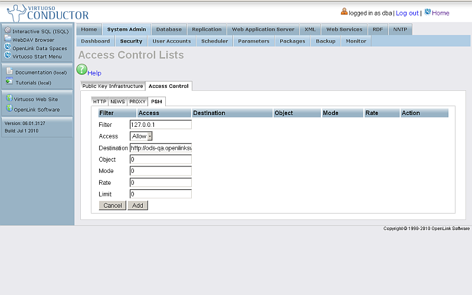Open the WebDAV Browser link
The width and height of the screenshot is (472, 295).
click(x=34, y=40)
